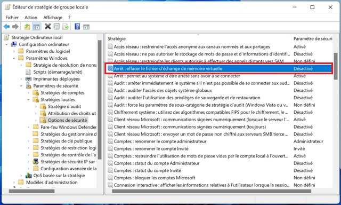This screenshot has height=205, width=341.
Task: Click the Stratégie Ordinateur local root icon
Action: pyautogui.click(x=7, y=37)
